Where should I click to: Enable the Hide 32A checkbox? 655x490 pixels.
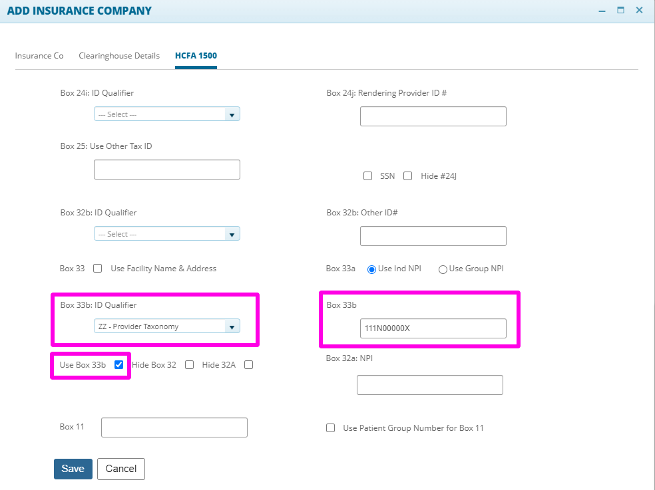pos(248,364)
